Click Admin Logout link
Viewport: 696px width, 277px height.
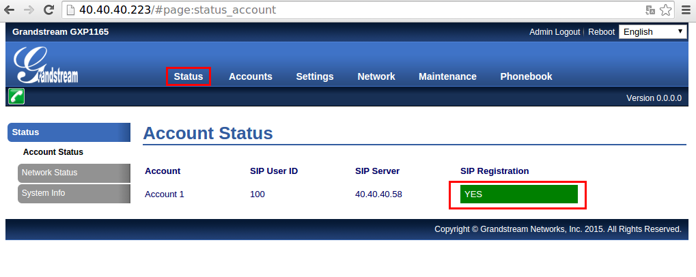tap(555, 32)
